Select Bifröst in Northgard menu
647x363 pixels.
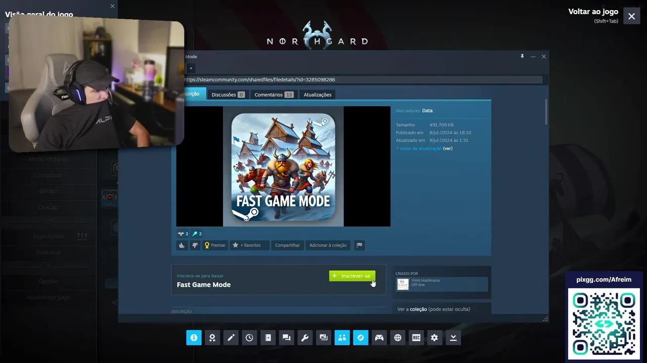point(48,191)
